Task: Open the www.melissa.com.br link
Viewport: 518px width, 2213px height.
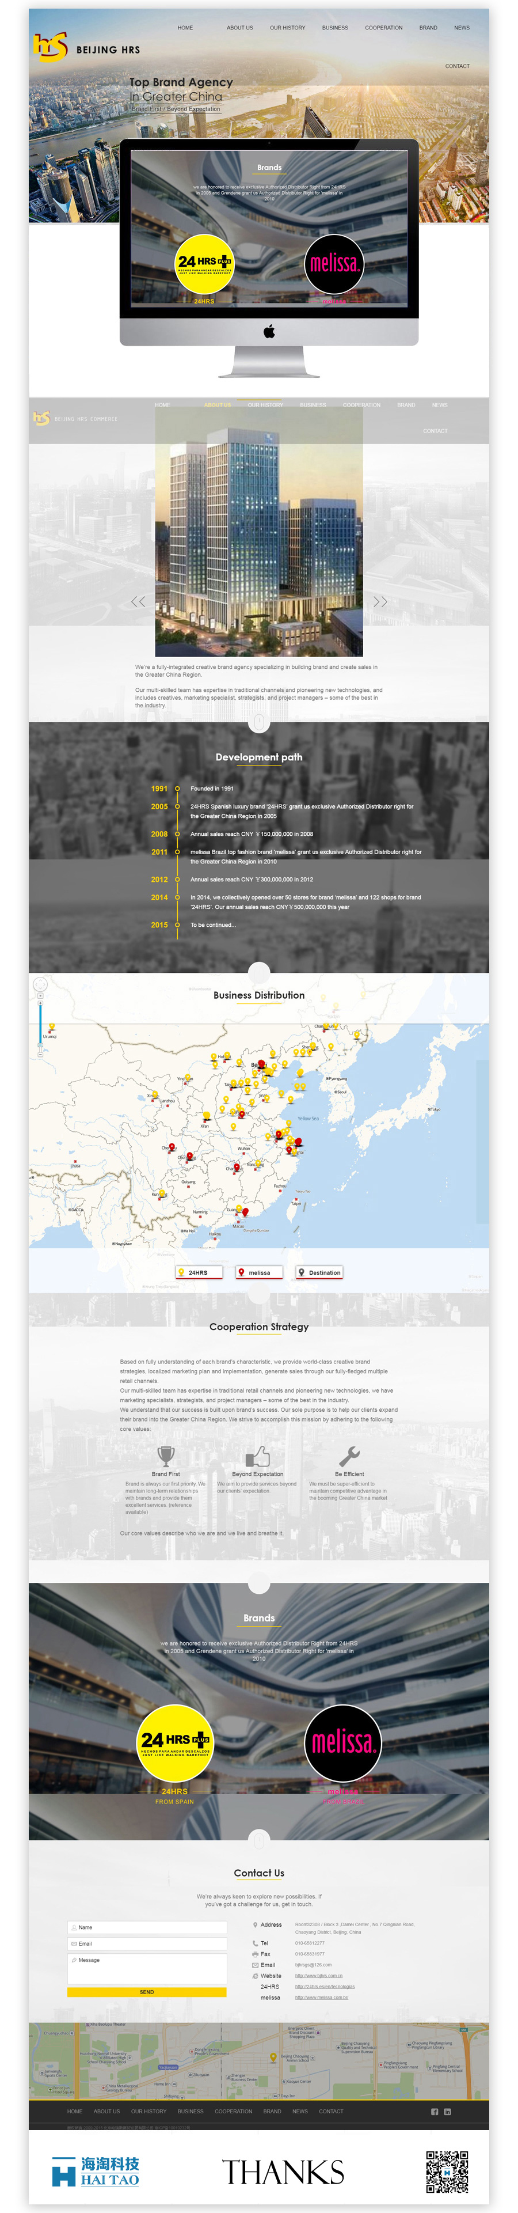Action: (x=321, y=1998)
